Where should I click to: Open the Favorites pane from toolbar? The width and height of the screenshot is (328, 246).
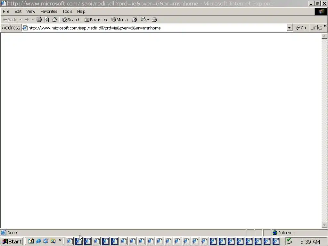coord(96,20)
